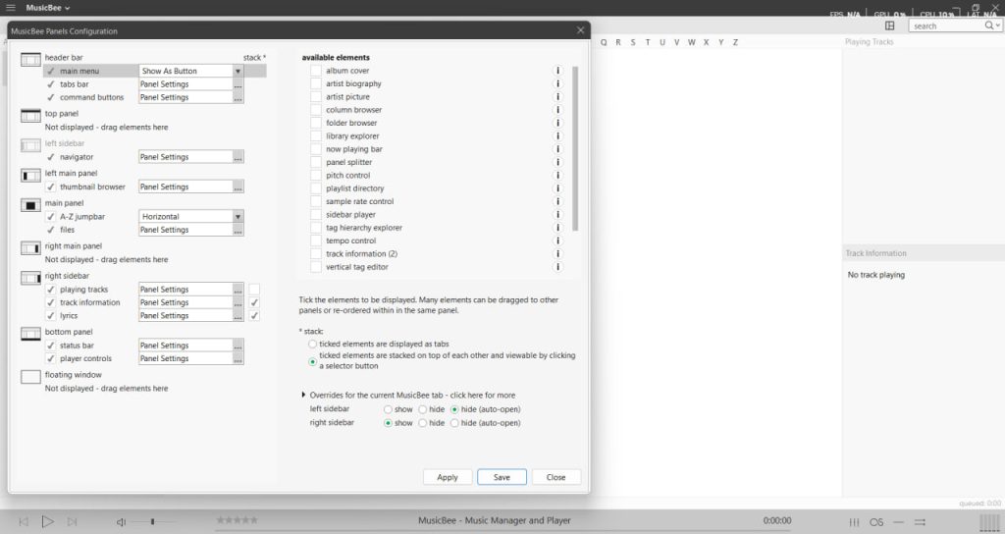Click the top panel layout icon
Screen dimensions: 1005x534
30,116
